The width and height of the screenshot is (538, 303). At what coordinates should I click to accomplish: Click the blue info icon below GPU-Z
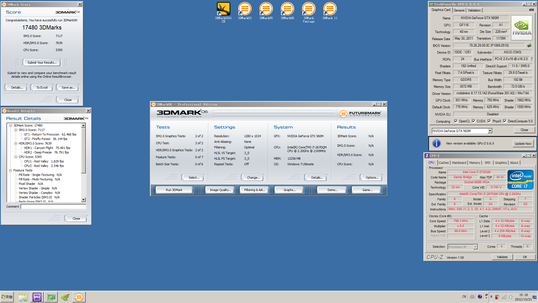436,143
